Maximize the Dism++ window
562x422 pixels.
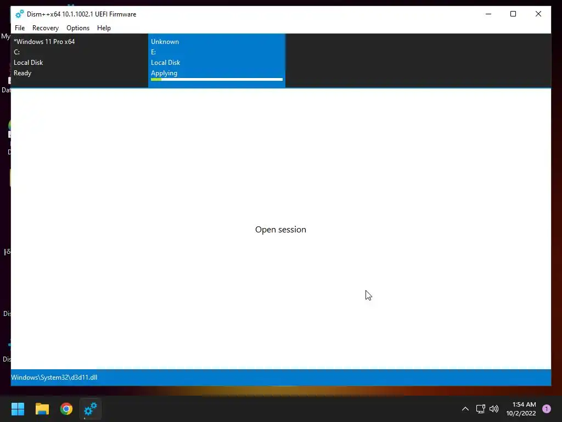pos(513,14)
